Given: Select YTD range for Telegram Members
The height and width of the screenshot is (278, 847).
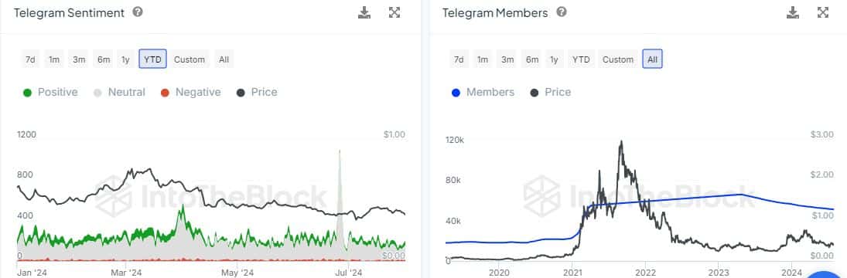Looking at the screenshot, I should 581,59.
